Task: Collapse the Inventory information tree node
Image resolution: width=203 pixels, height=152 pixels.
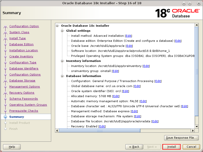Action: 62,61
